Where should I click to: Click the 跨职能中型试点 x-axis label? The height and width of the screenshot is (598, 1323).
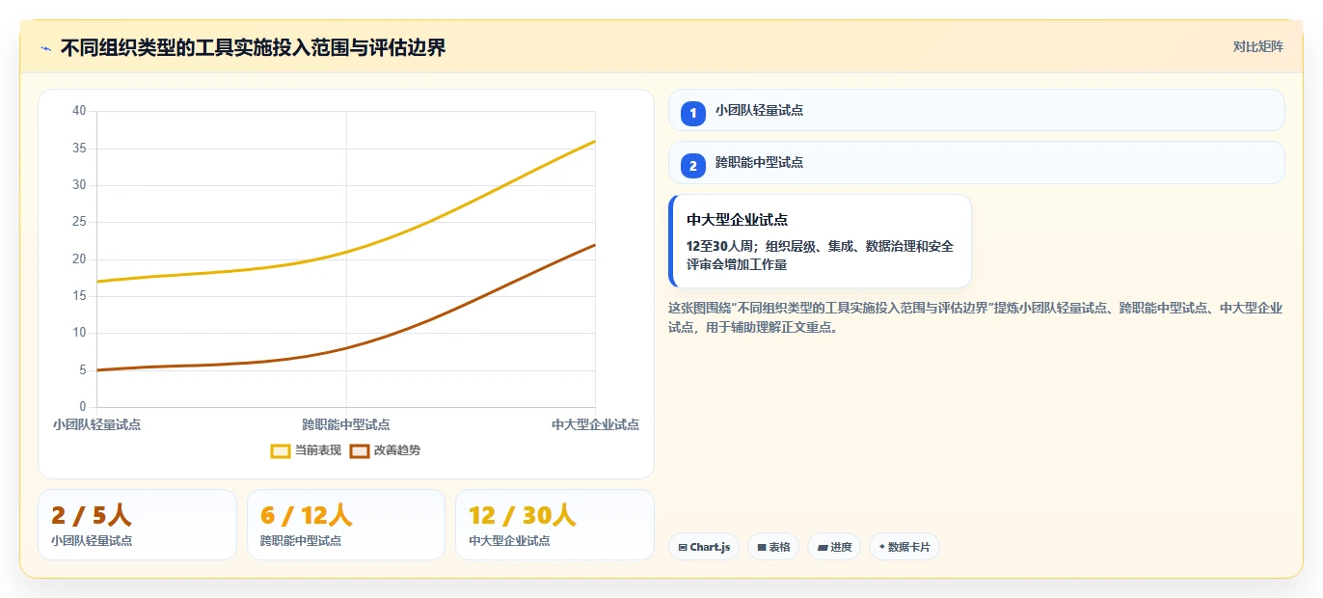[346, 424]
